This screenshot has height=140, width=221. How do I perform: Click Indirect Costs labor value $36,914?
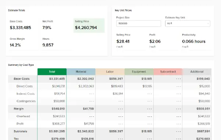[x=118, y=94]
